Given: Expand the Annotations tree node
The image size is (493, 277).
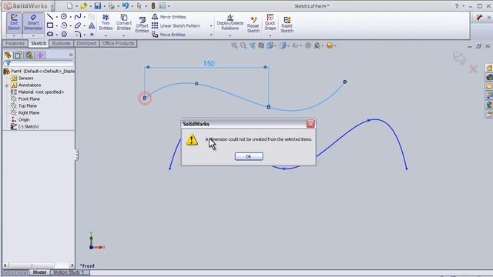Looking at the screenshot, I should pyautogui.click(x=7, y=85).
